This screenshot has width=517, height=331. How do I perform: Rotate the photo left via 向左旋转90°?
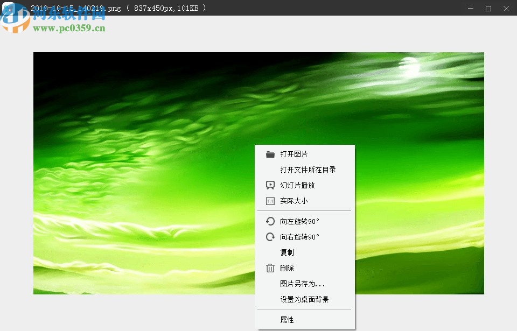(x=299, y=221)
